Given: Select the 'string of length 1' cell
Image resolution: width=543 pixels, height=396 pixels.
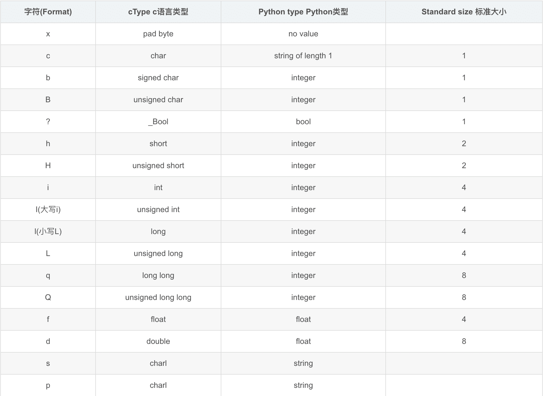Looking at the screenshot, I should pyautogui.click(x=303, y=56).
